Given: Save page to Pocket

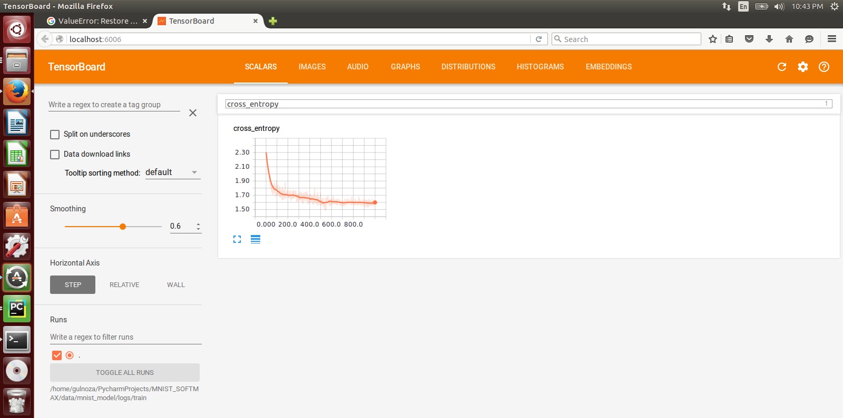Looking at the screenshot, I should click(749, 39).
